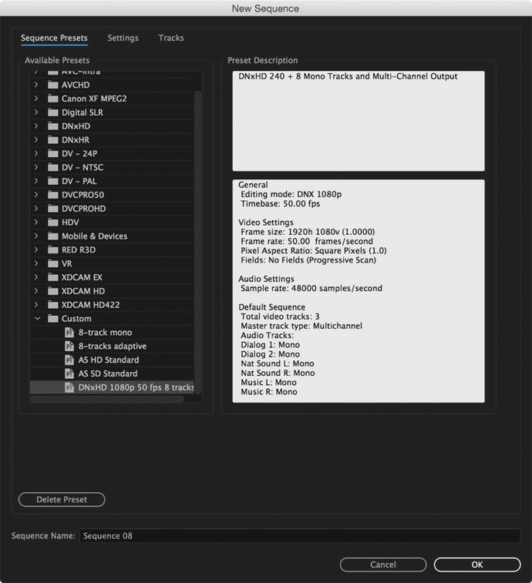Select the DV - NTSC folder row
Screen dimensions: 532x583
112,168
